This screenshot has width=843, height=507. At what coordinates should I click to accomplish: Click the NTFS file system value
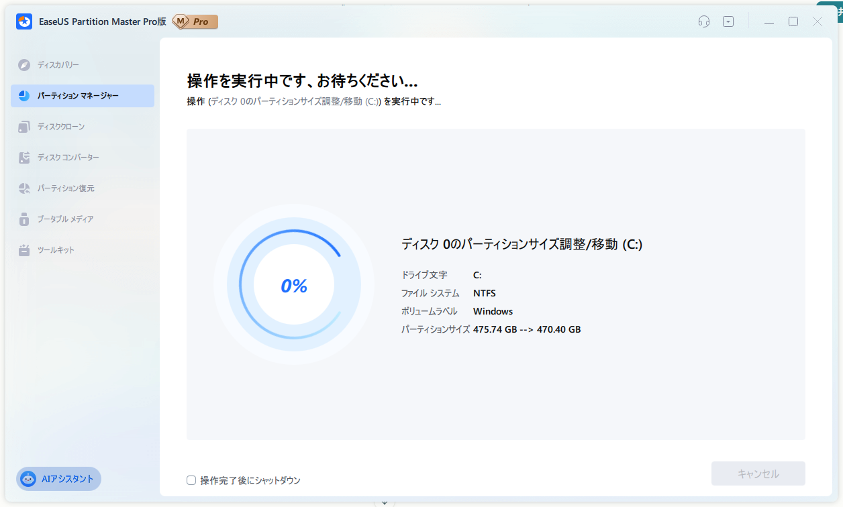tap(485, 293)
